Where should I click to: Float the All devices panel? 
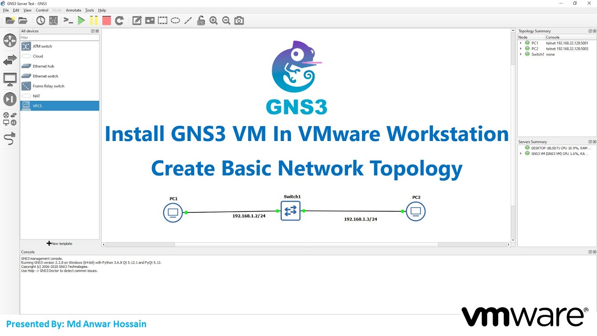pyautogui.click(x=93, y=31)
